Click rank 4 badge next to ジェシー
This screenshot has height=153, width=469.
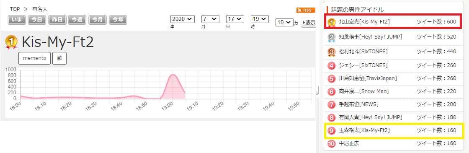coord(331,65)
